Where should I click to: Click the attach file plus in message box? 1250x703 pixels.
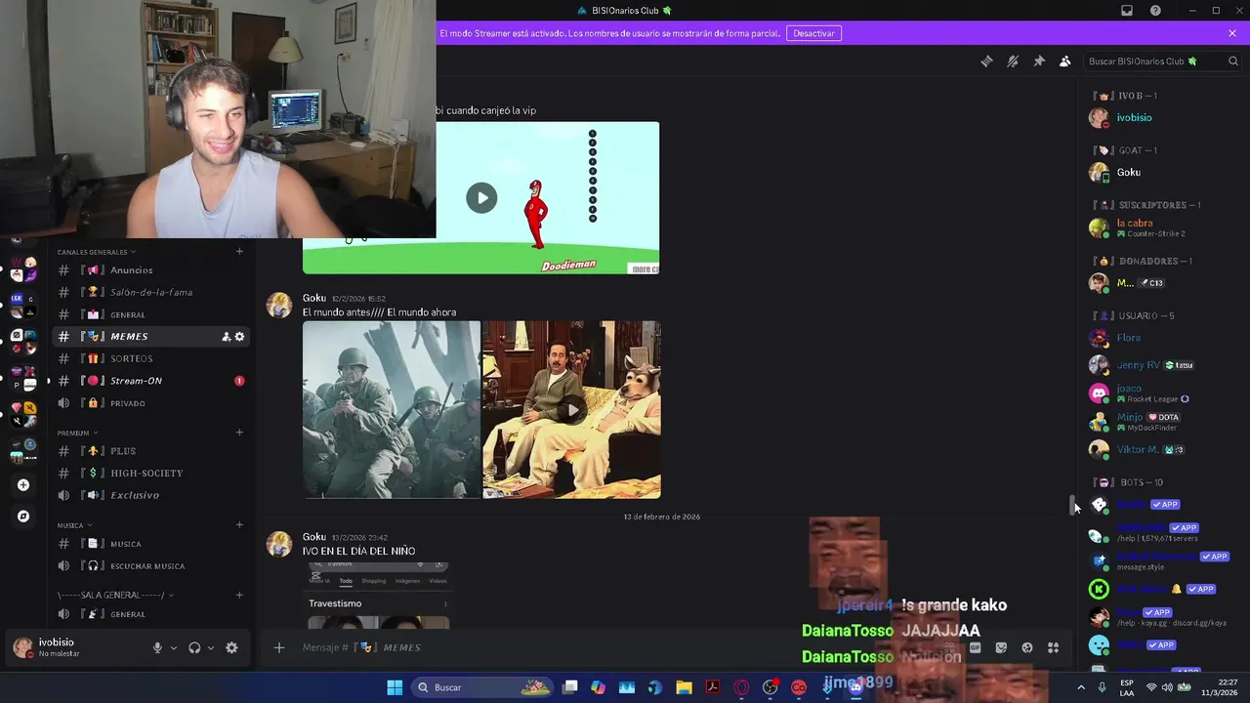tap(279, 647)
